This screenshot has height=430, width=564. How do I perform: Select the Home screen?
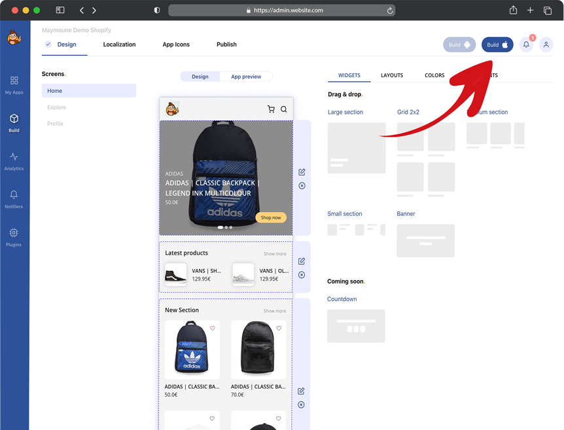89,91
